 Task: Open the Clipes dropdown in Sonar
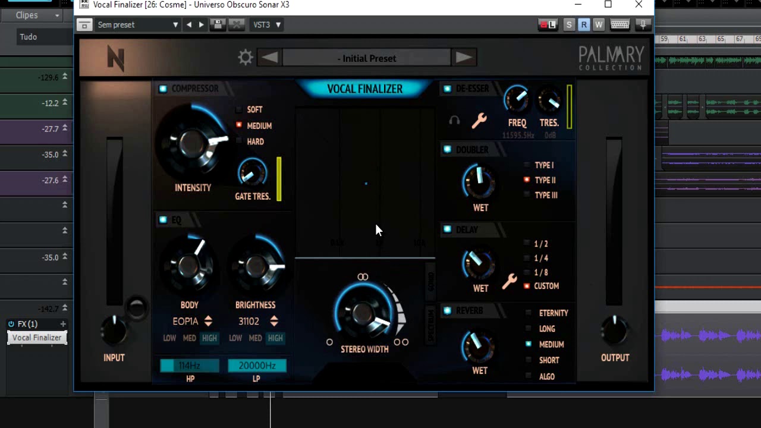point(36,15)
